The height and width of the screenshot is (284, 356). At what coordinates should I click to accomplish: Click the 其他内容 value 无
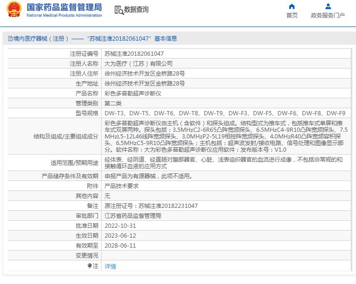(107, 196)
